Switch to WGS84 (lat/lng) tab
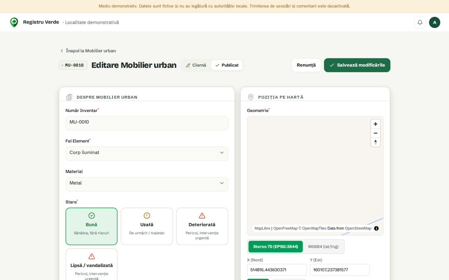The image size is (449, 280). coord(323,247)
